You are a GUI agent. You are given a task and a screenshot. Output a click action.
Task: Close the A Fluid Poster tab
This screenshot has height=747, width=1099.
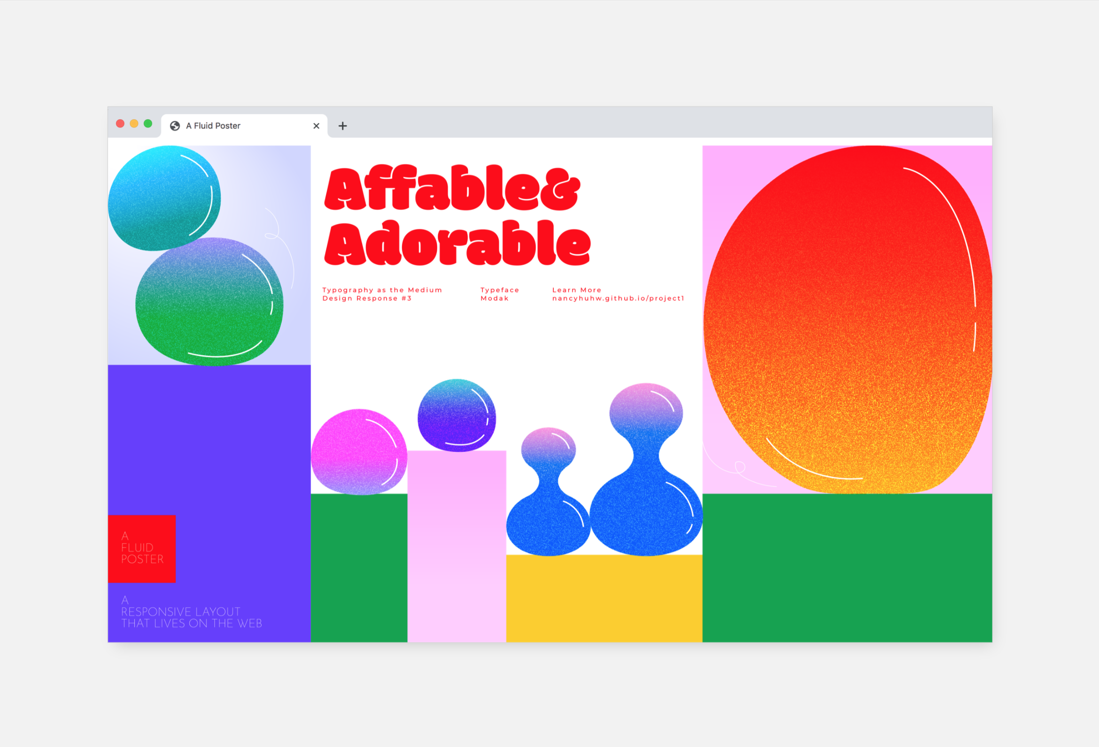[317, 126]
